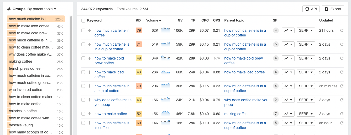This screenshot has width=351, height=135.
Task: Open the Groups 'By parent topic' dropdown
Action: [42, 9]
